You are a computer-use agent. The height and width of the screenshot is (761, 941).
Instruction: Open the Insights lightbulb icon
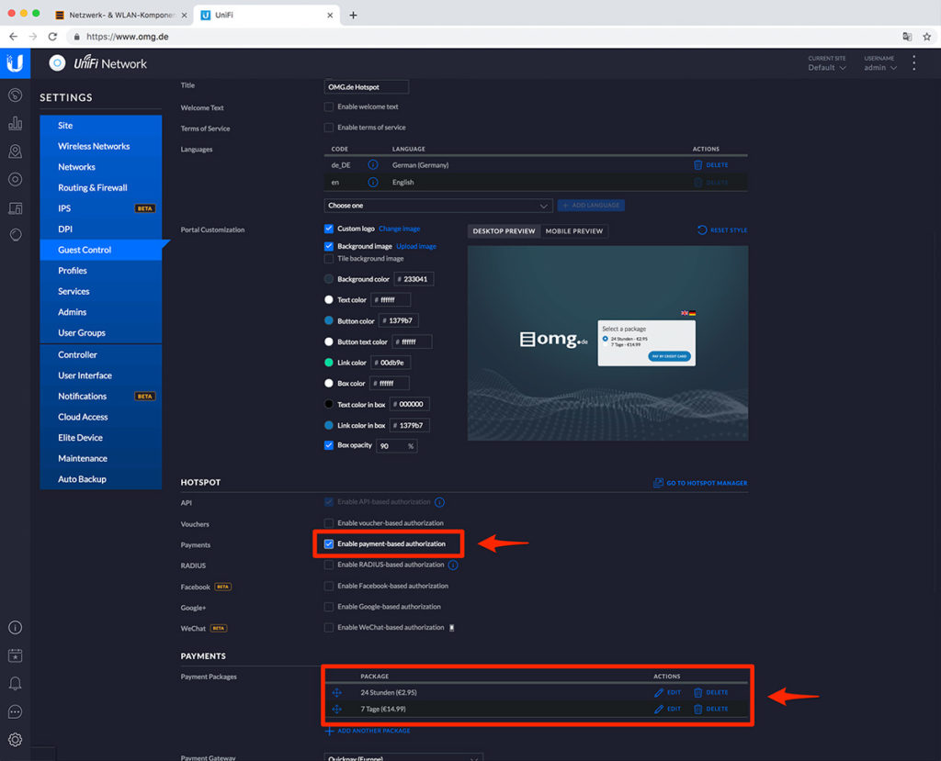point(15,234)
